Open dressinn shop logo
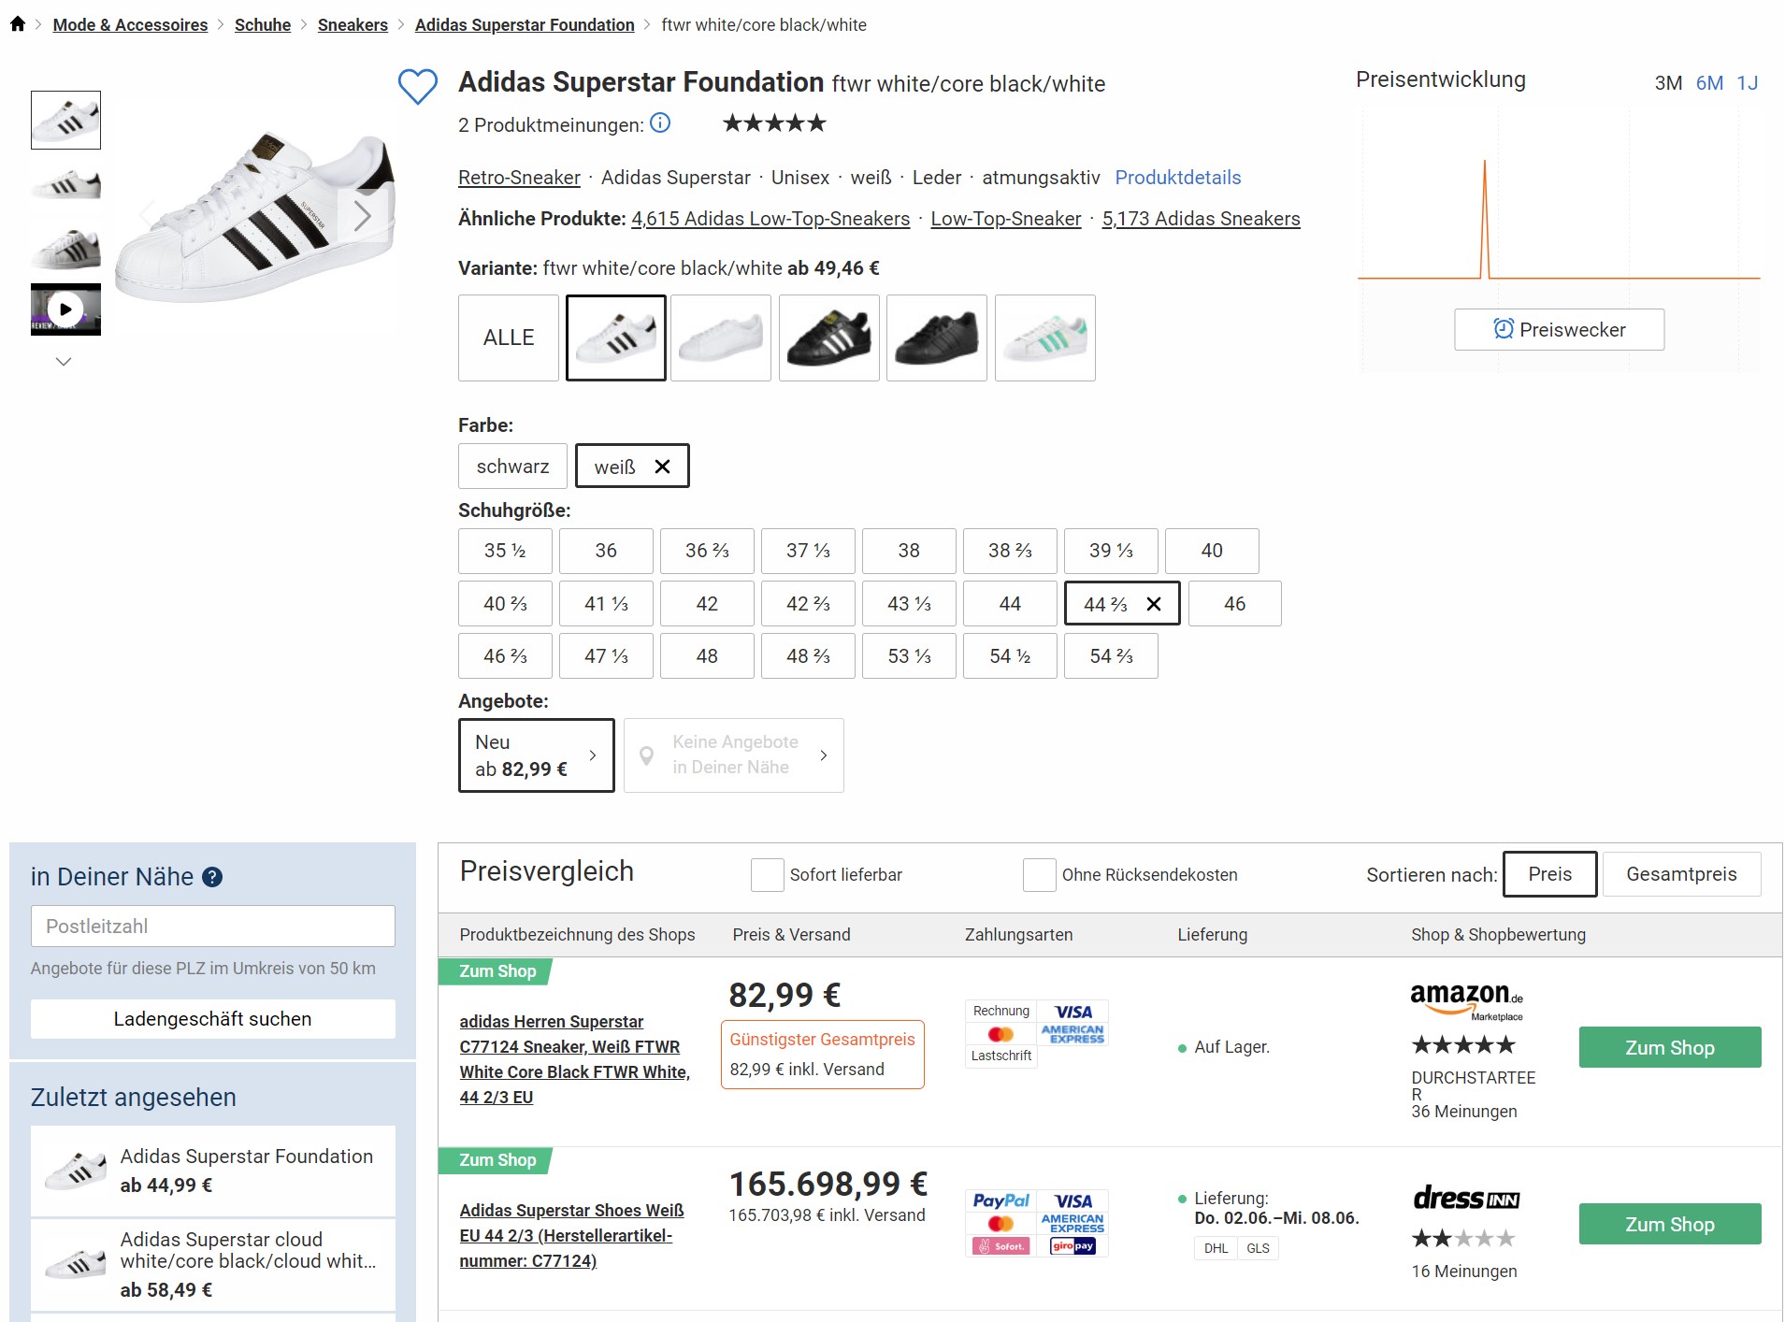This screenshot has width=1785, height=1322. (1466, 1198)
